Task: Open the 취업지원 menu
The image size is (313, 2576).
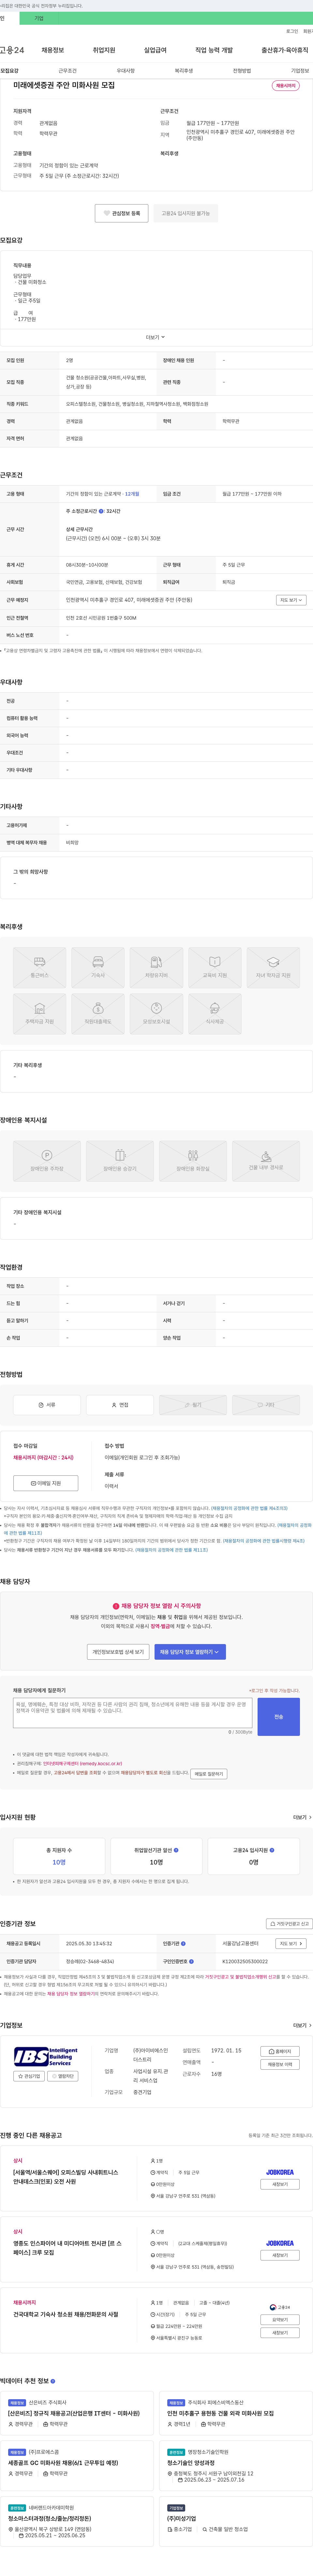Action: [104, 50]
